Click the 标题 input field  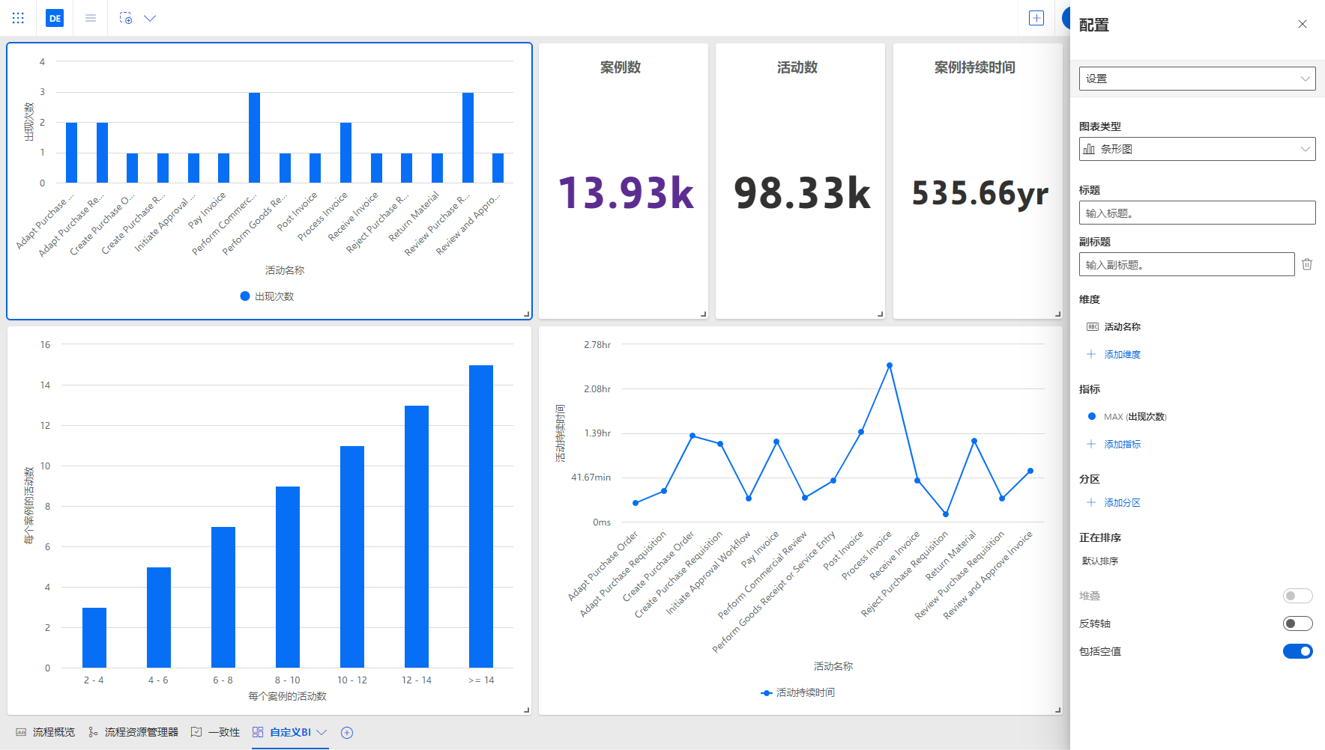click(x=1197, y=213)
